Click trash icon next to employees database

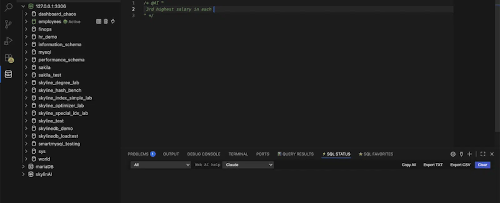106,22
